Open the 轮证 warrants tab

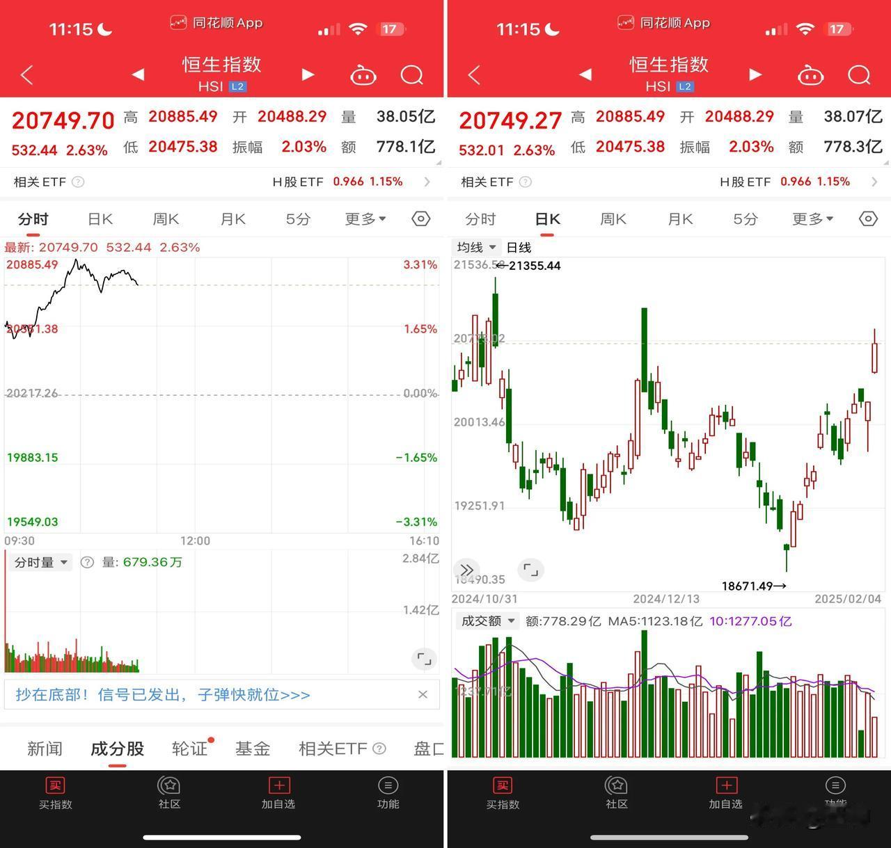[190, 749]
